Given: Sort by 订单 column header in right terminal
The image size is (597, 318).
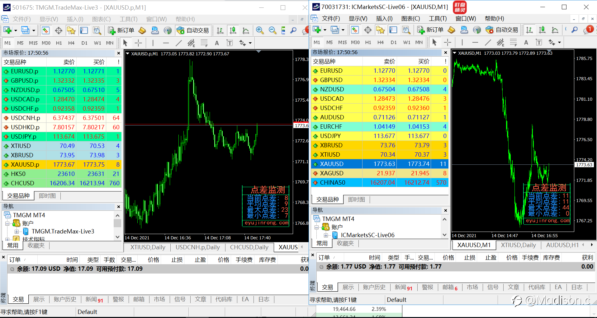Looking at the screenshot, I should [x=324, y=258].
